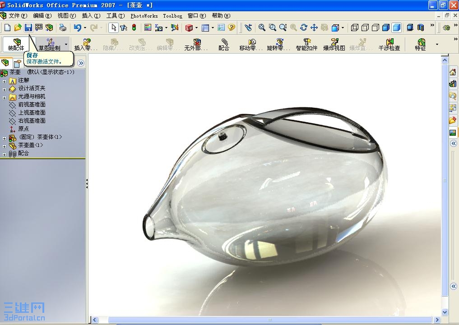The width and height of the screenshot is (459, 325).
Task: Open the Toolbox menu
Action: click(172, 16)
